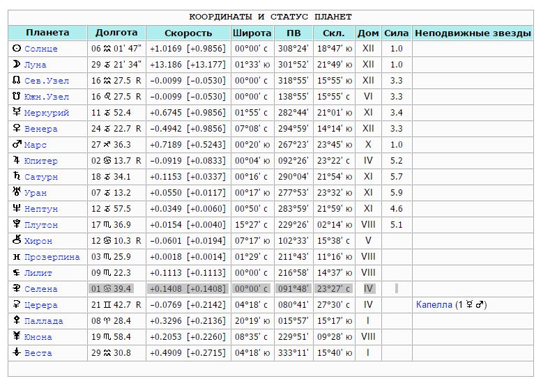The image size is (550, 383).
Task: Click the Неподвижные звезды column header
Action: point(472,33)
